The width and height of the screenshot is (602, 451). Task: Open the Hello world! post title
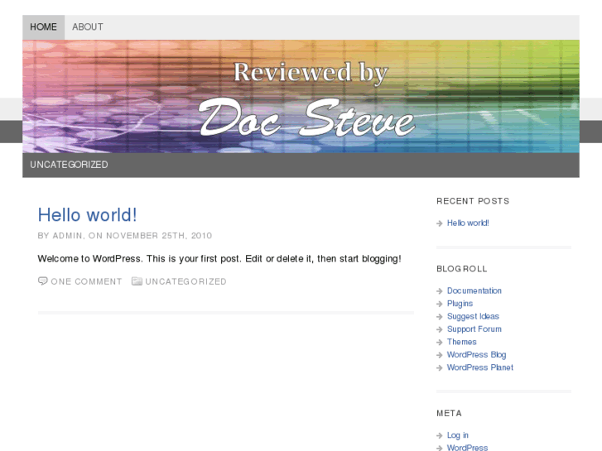point(87,215)
